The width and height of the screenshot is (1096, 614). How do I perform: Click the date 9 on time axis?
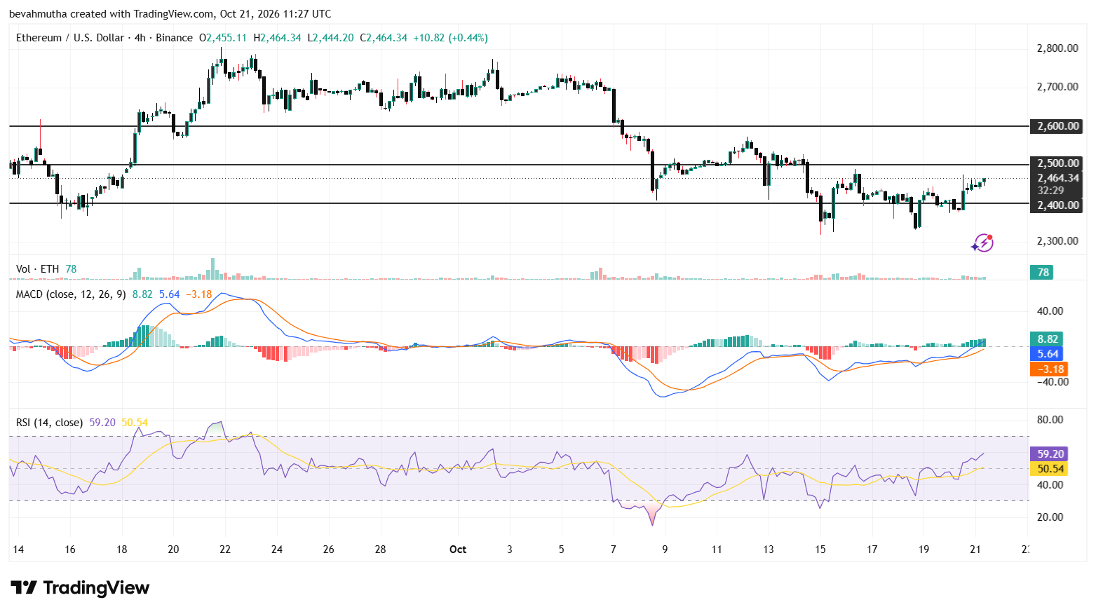[665, 550]
